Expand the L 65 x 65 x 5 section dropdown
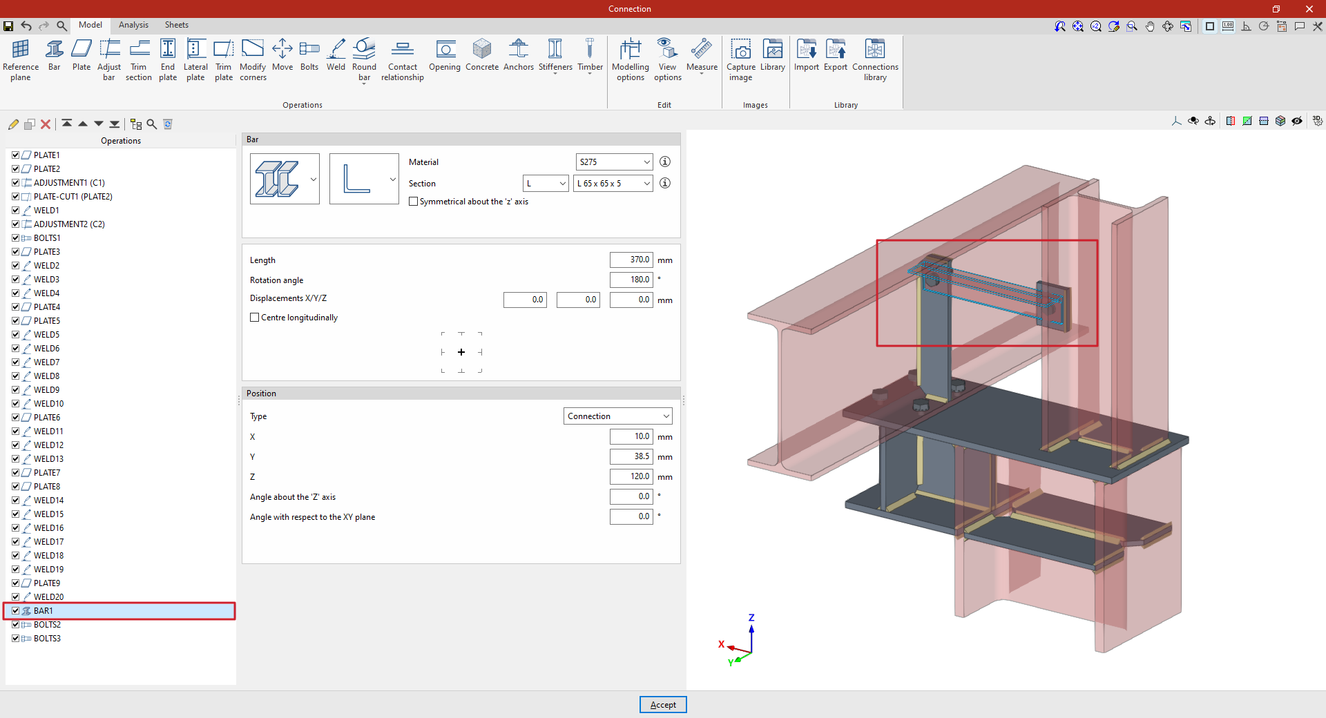Viewport: 1326px width, 718px height. click(613, 184)
